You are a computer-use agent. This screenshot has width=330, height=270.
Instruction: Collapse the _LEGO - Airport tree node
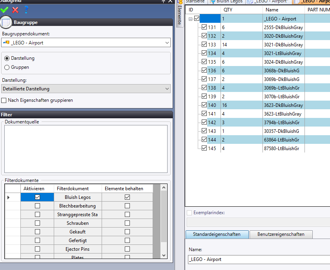tap(190, 19)
